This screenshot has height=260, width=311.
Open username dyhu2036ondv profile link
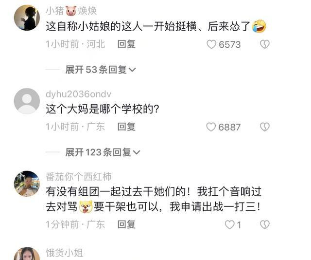(x=78, y=94)
